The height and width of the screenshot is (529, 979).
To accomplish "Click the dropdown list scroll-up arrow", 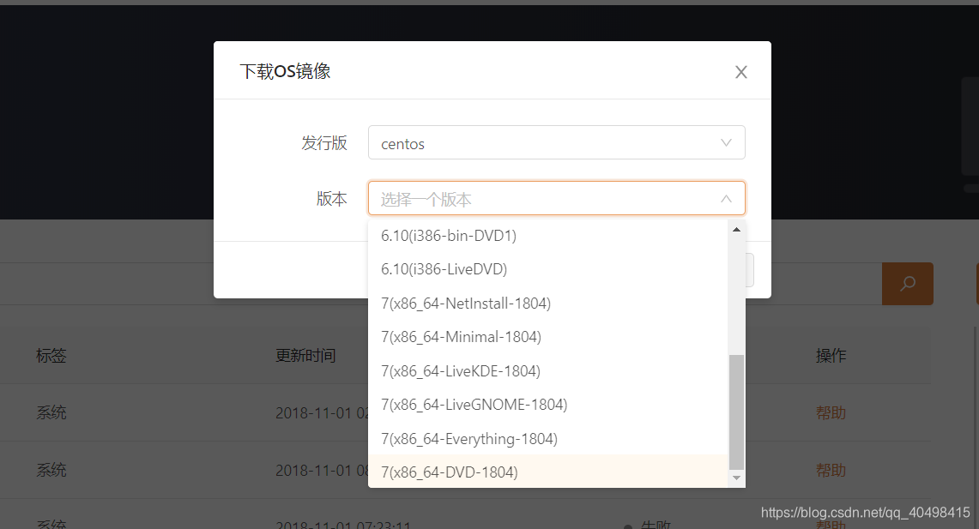I will point(737,230).
